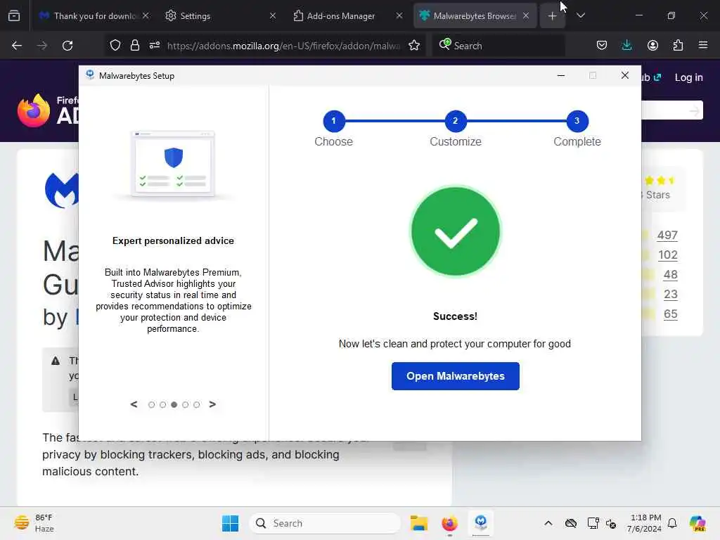The width and height of the screenshot is (720, 540).
Task: Select second carousel dot indicator
Action: point(162,404)
